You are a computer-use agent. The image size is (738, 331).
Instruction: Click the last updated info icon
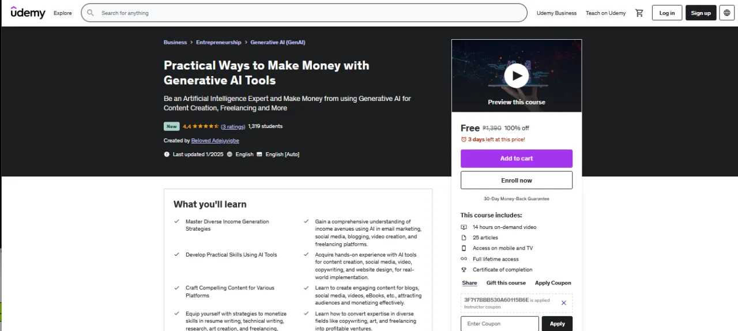[x=167, y=154]
